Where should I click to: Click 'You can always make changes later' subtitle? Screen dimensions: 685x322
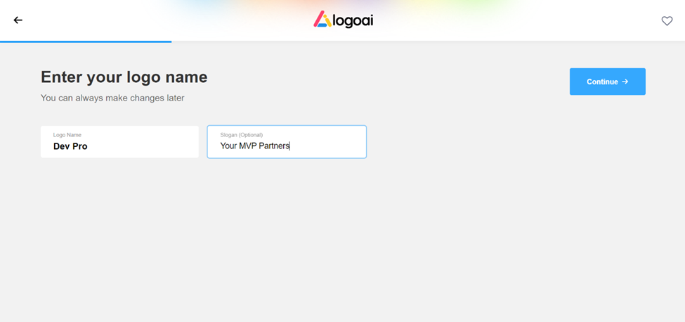pyautogui.click(x=112, y=98)
